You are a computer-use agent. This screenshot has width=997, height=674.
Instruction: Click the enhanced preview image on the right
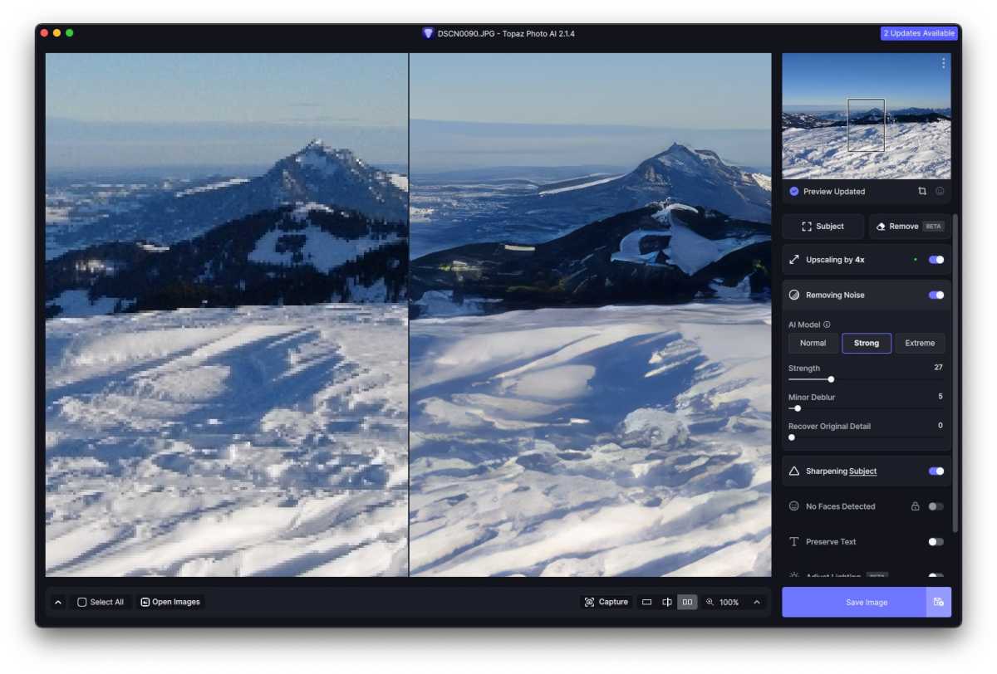point(590,315)
